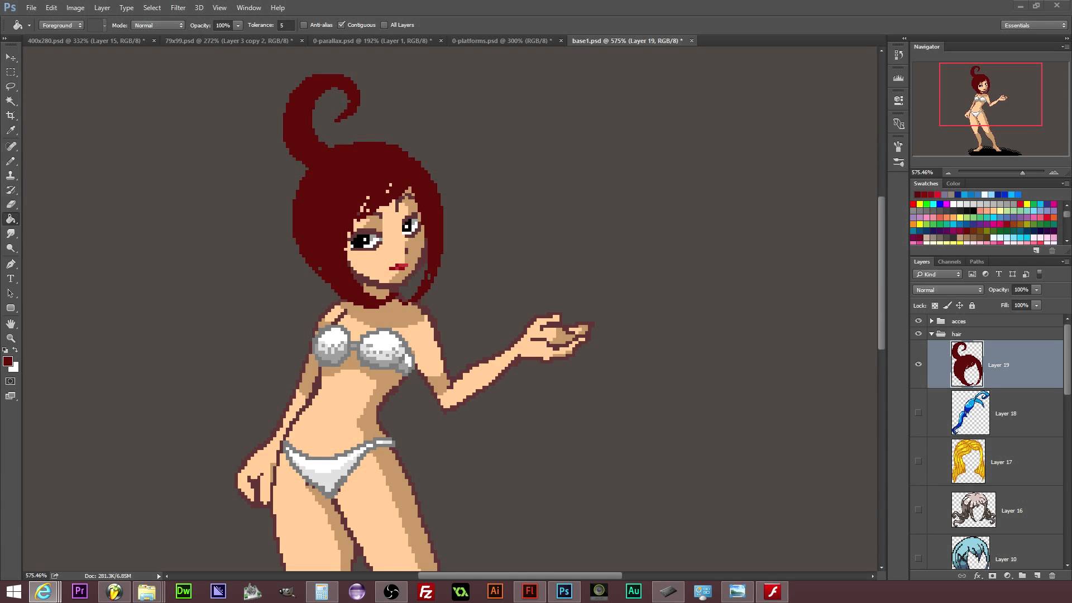Open the blend mode dropdown in Layers panel
The height and width of the screenshot is (603, 1072).
(947, 290)
